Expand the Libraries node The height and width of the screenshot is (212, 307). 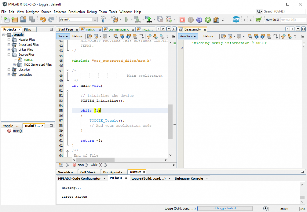(9, 70)
